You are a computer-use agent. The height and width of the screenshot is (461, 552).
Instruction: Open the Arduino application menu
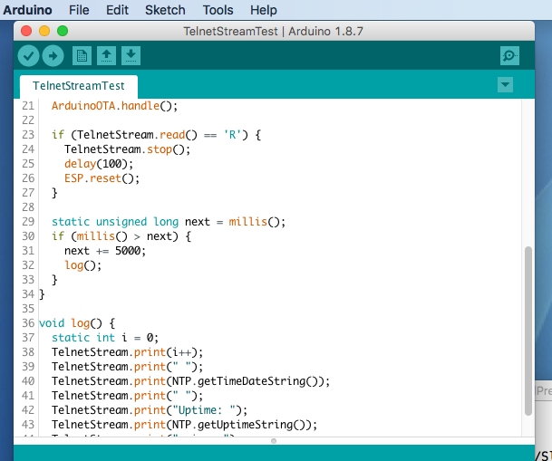click(x=26, y=10)
